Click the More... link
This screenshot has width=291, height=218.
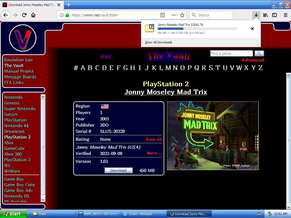pyautogui.click(x=154, y=153)
